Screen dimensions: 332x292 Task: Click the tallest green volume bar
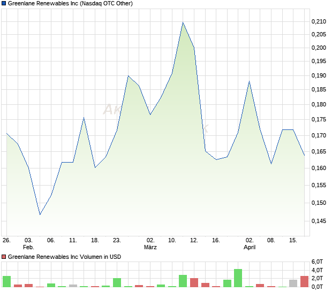coord(238,278)
